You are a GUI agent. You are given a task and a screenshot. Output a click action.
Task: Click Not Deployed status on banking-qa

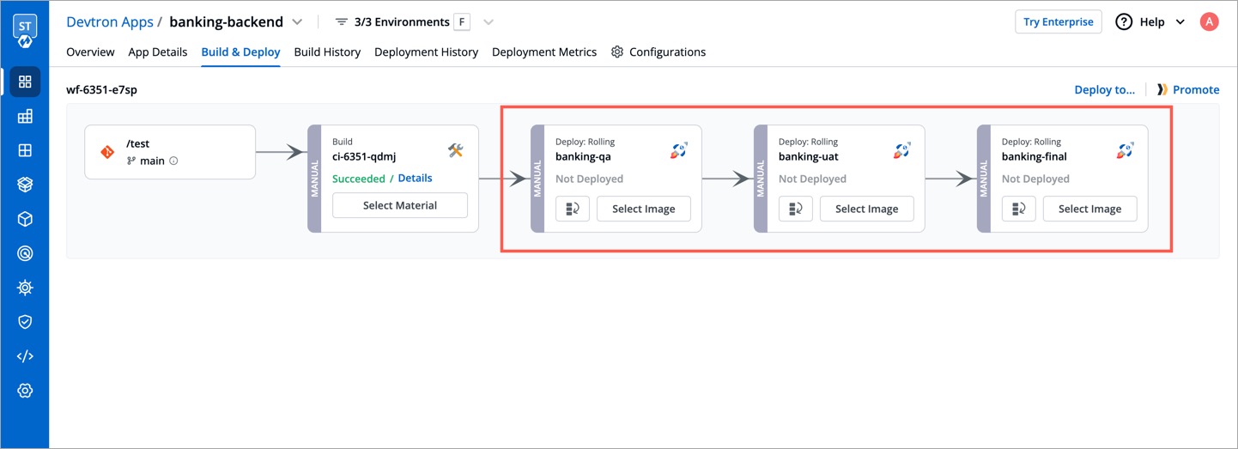pos(590,179)
